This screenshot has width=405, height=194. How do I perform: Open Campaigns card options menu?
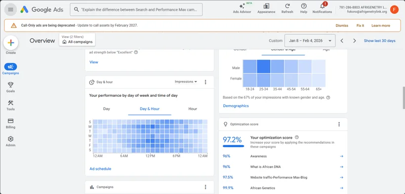205,187
